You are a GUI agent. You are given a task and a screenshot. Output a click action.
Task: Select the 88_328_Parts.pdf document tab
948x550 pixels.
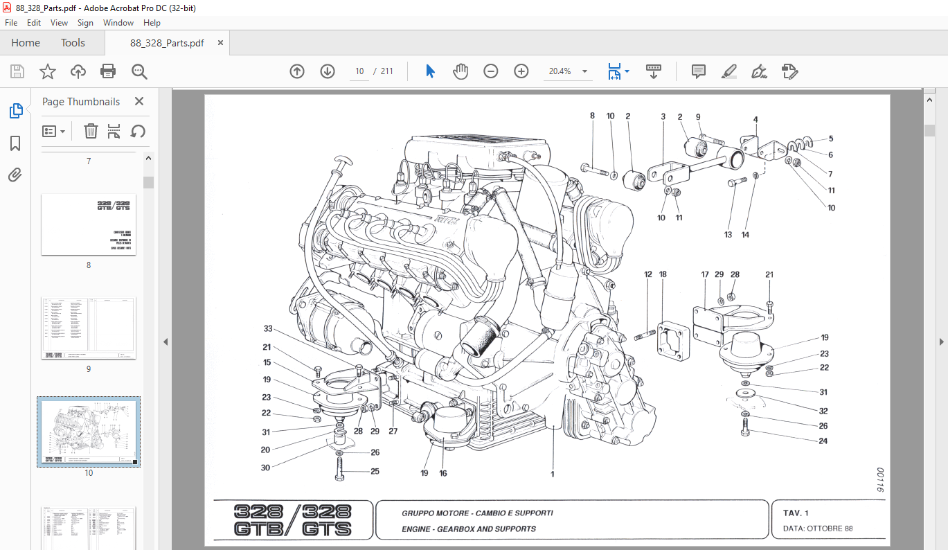pyautogui.click(x=167, y=43)
